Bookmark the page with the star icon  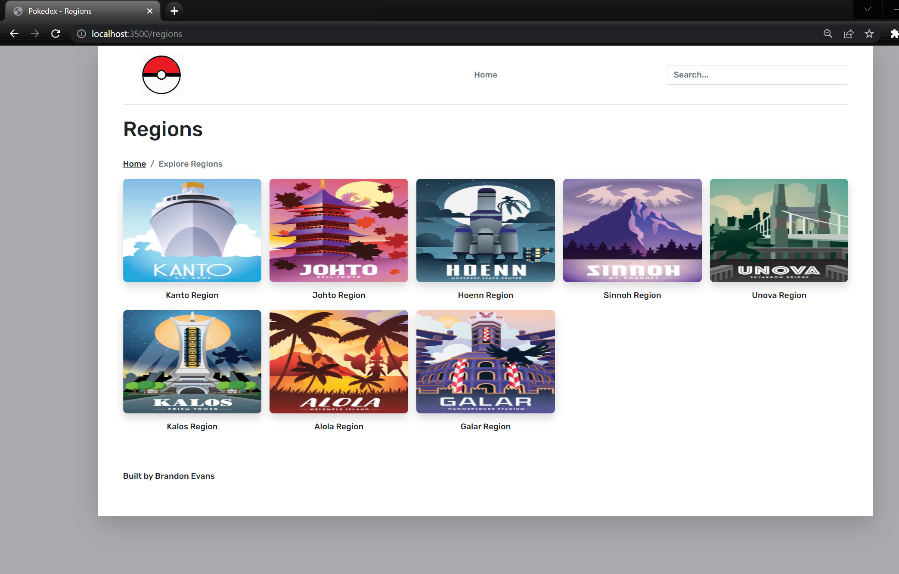tap(870, 34)
